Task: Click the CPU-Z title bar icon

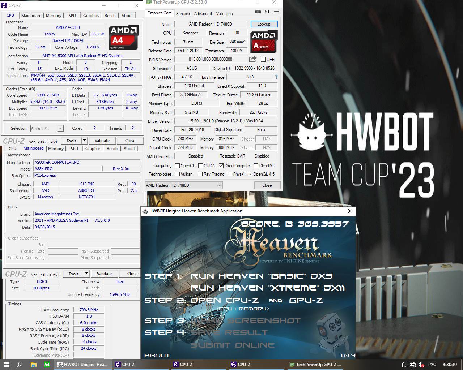Action: click(4, 5)
